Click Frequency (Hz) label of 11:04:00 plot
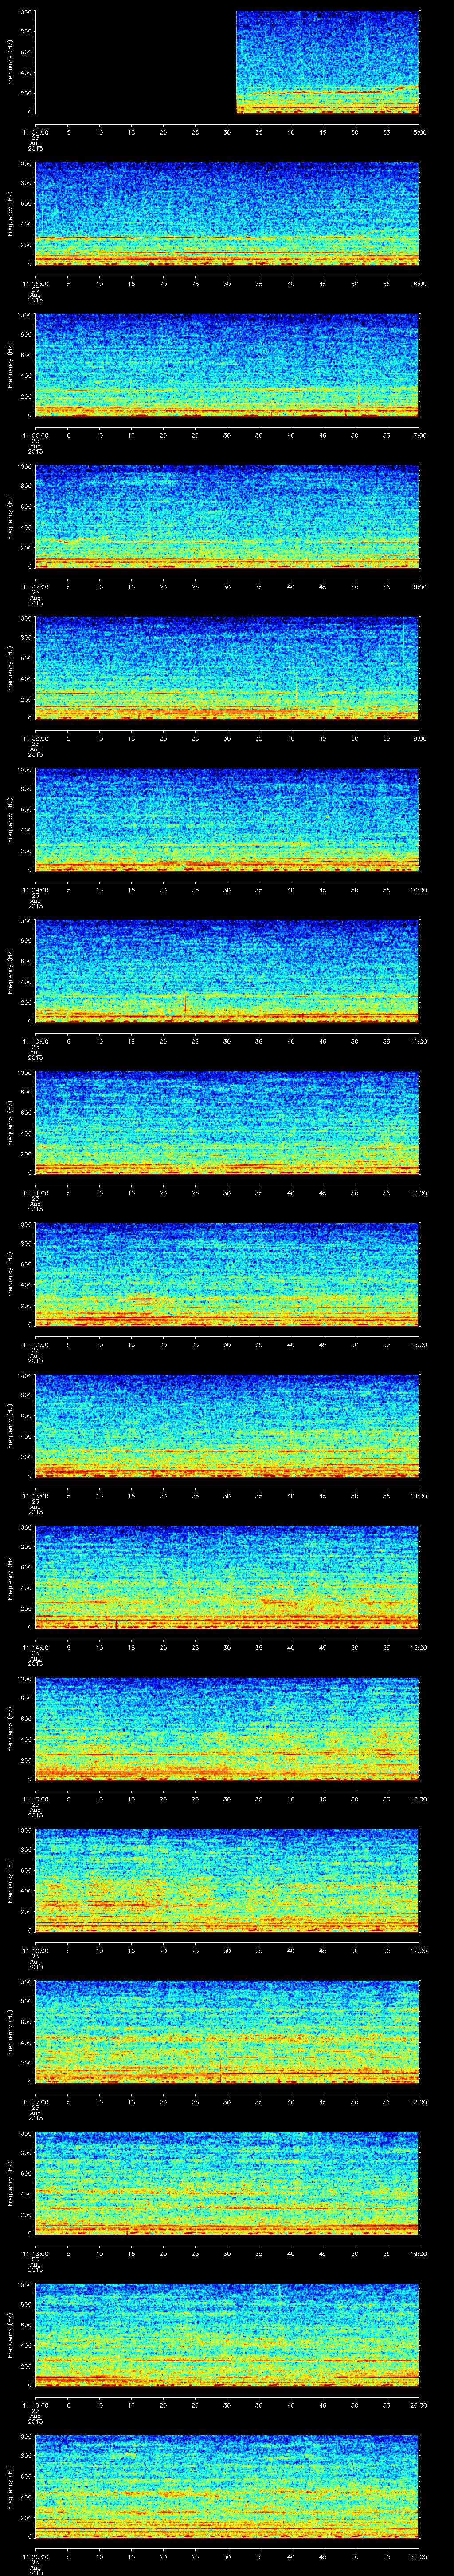454x2576 pixels. tap(10, 62)
